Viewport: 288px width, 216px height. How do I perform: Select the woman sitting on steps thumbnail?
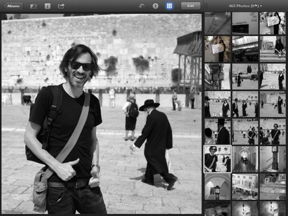[272, 49]
